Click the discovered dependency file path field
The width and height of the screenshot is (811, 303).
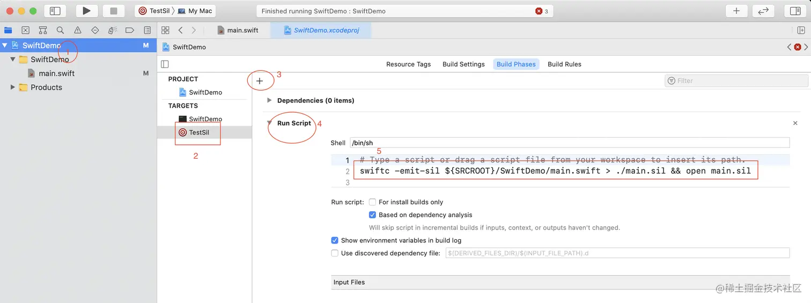click(617, 253)
